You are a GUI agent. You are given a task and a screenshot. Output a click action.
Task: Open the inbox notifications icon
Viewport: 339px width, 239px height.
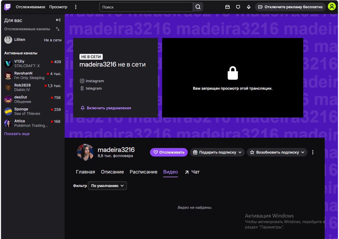(x=228, y=7)
